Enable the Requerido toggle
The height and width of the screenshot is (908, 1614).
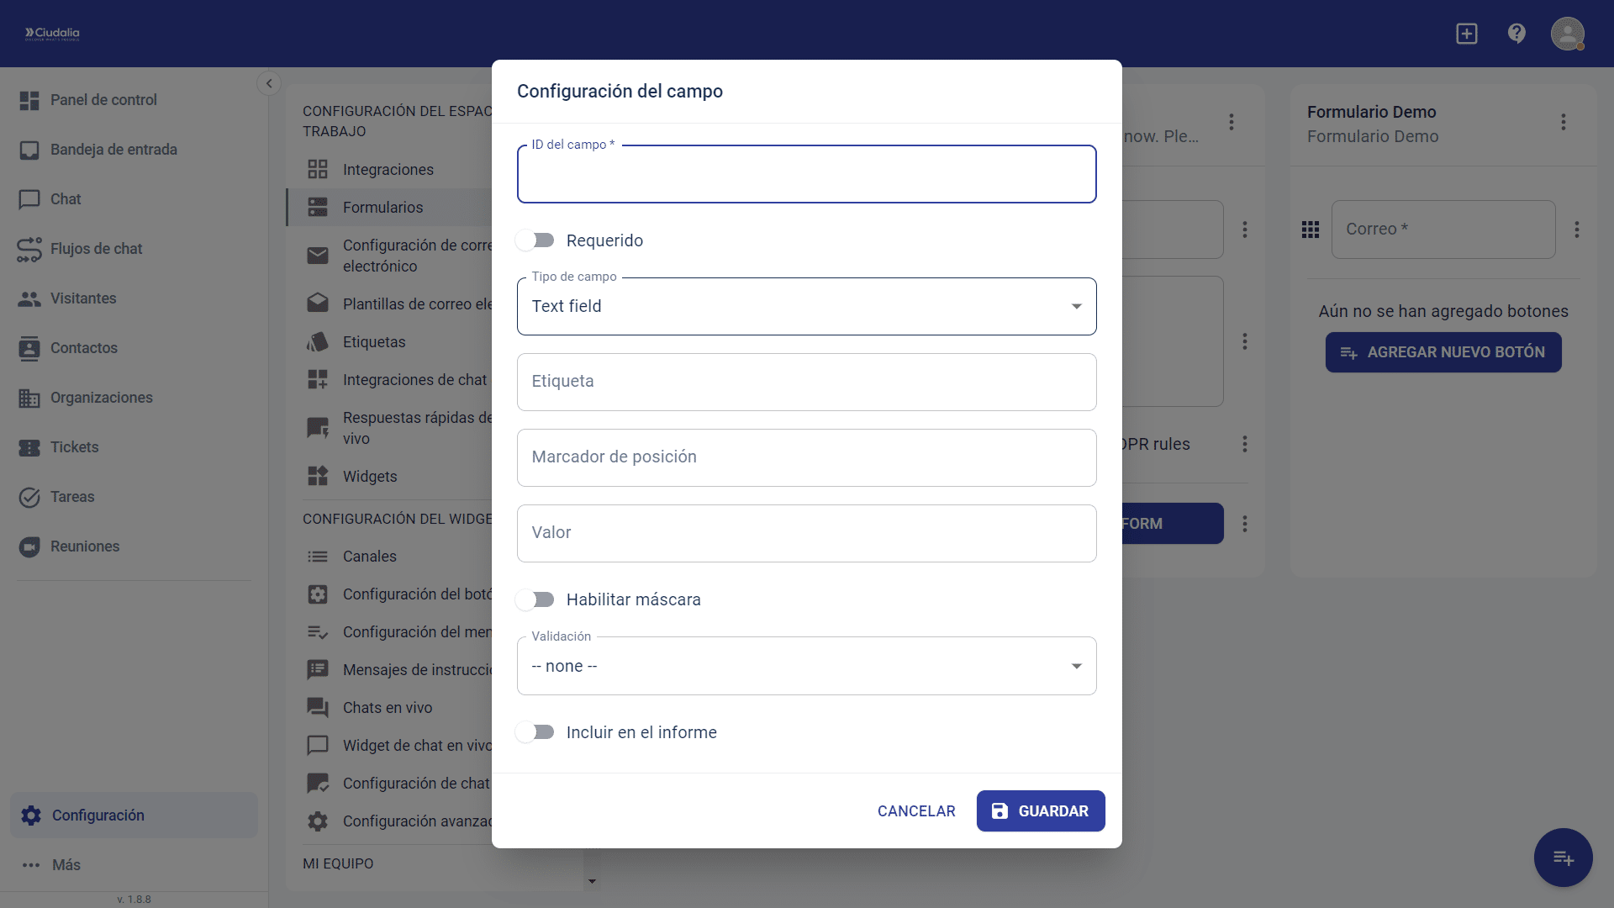point(535,240)
